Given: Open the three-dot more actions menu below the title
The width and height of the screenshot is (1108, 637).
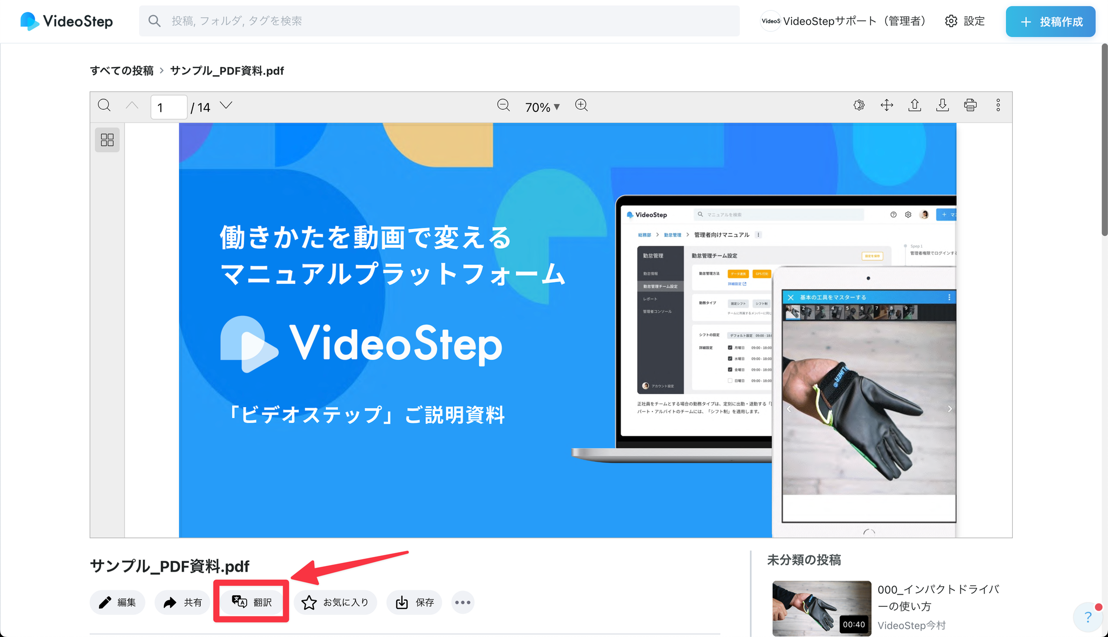Looking at the screenshot, I should (463, 602).
